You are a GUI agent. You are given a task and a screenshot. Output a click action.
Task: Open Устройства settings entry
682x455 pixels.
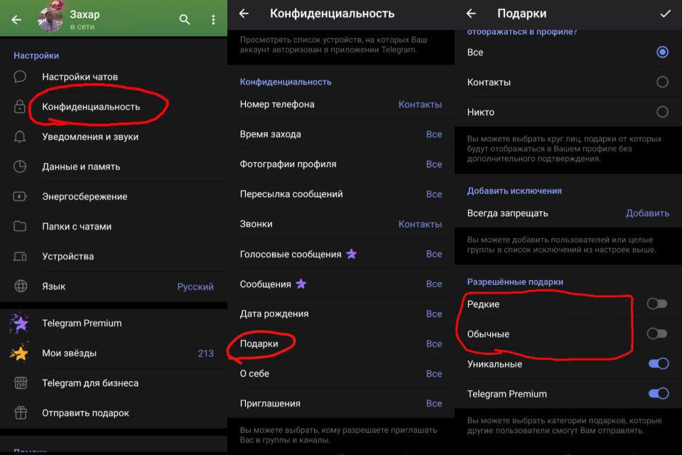pos(114,256)
